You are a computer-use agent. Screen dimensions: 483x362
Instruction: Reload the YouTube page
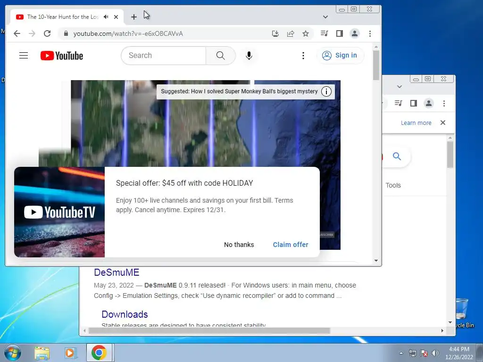[x=47, y=33]
